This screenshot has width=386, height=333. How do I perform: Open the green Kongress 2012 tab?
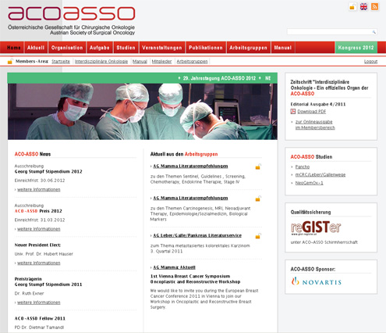pyautogui.click(x=356, y=48)
